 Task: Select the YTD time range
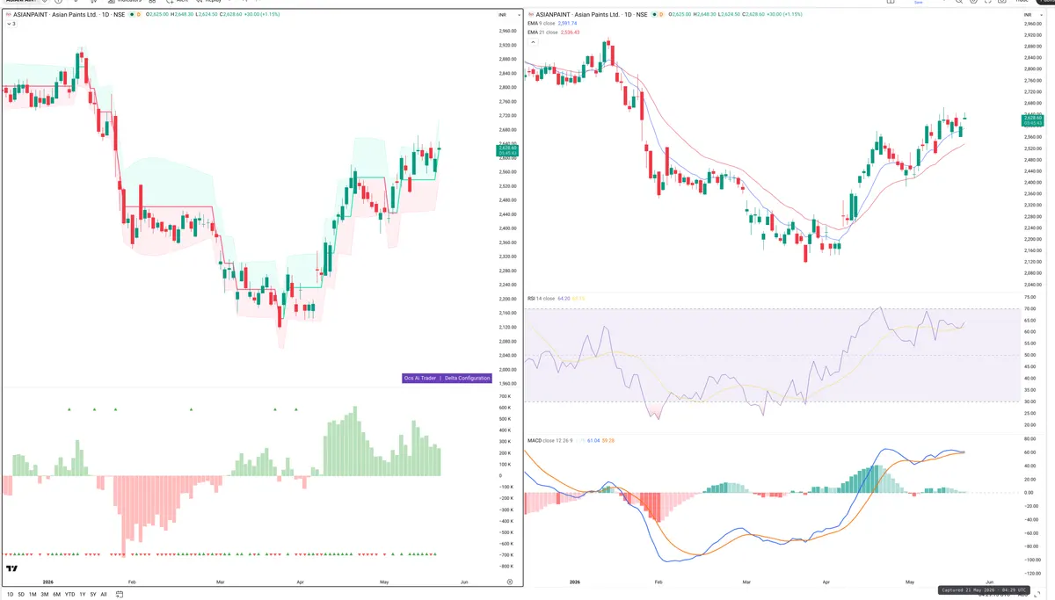tap(69, 594)
